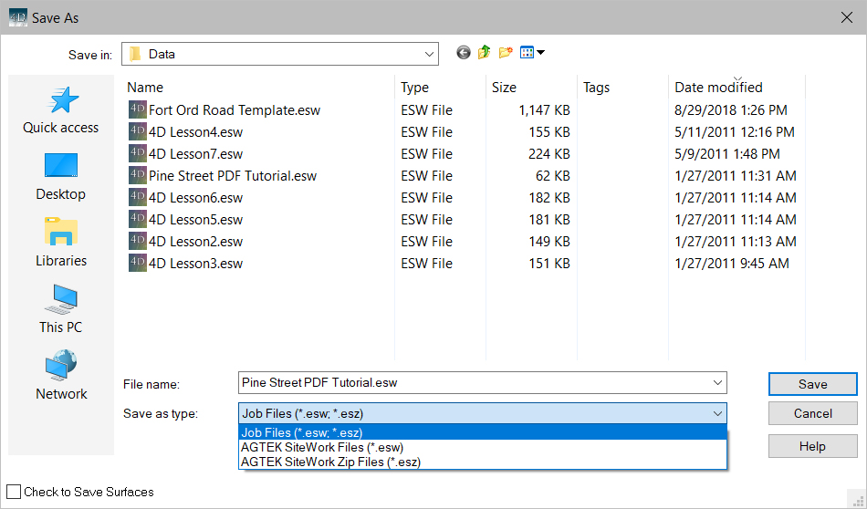Open the View Menu icon
The height and width of the screenshot is (509, 867).
tap(531, 53)
